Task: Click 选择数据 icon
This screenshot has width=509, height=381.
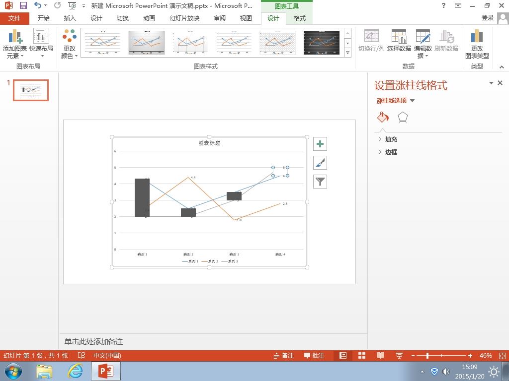Action: coord(399,41)
